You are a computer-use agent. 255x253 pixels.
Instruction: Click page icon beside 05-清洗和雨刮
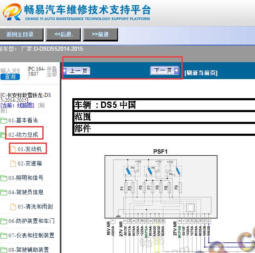(x=13, y=206)
